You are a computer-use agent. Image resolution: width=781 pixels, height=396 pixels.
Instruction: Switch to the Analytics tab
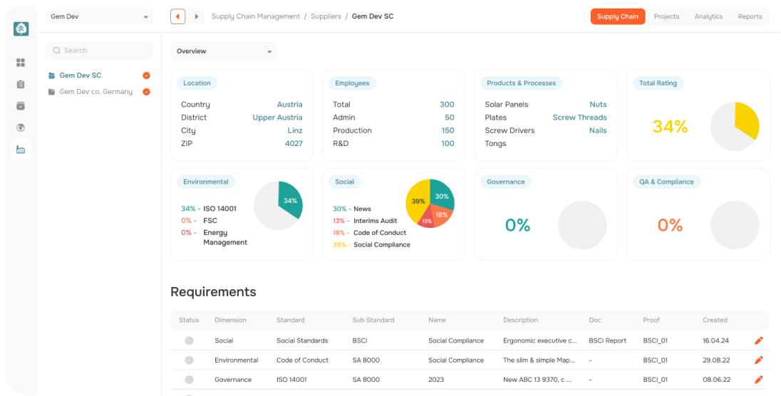click(x=708, y=16)
